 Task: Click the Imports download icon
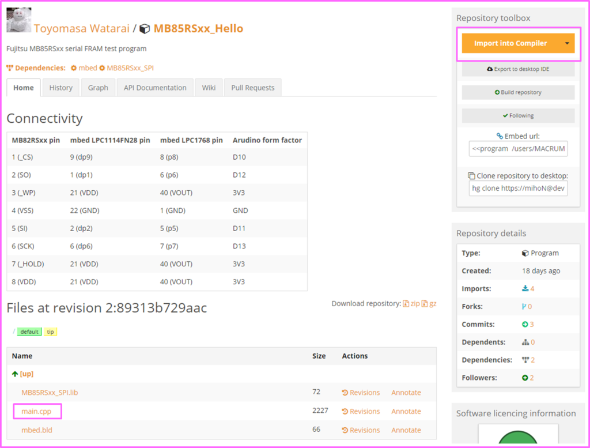point(525,289)
